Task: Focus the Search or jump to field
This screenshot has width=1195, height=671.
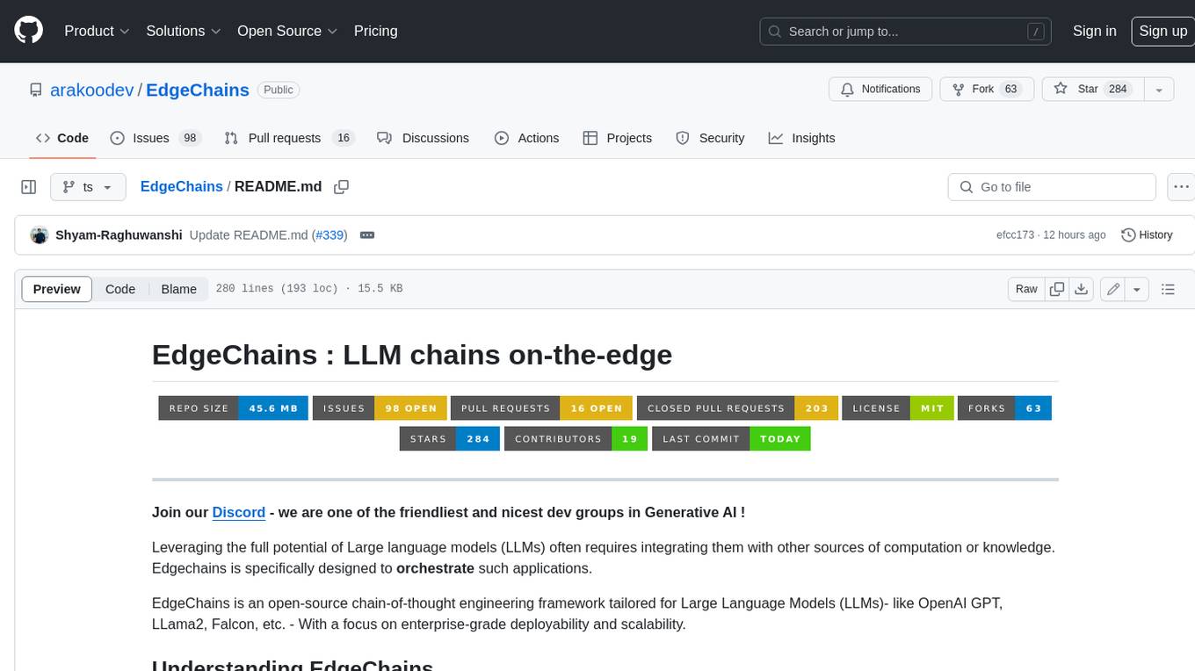Action: (905, 31)
